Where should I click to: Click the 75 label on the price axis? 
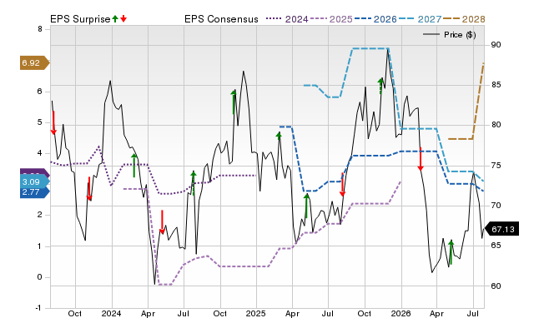496,166
